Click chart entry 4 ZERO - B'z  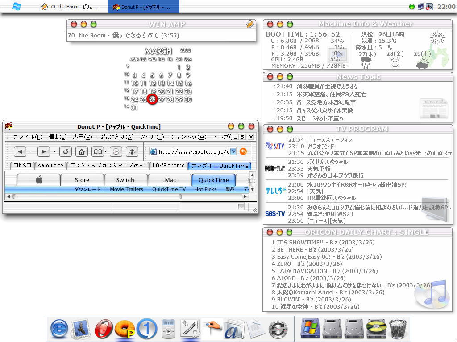point(307,264)
